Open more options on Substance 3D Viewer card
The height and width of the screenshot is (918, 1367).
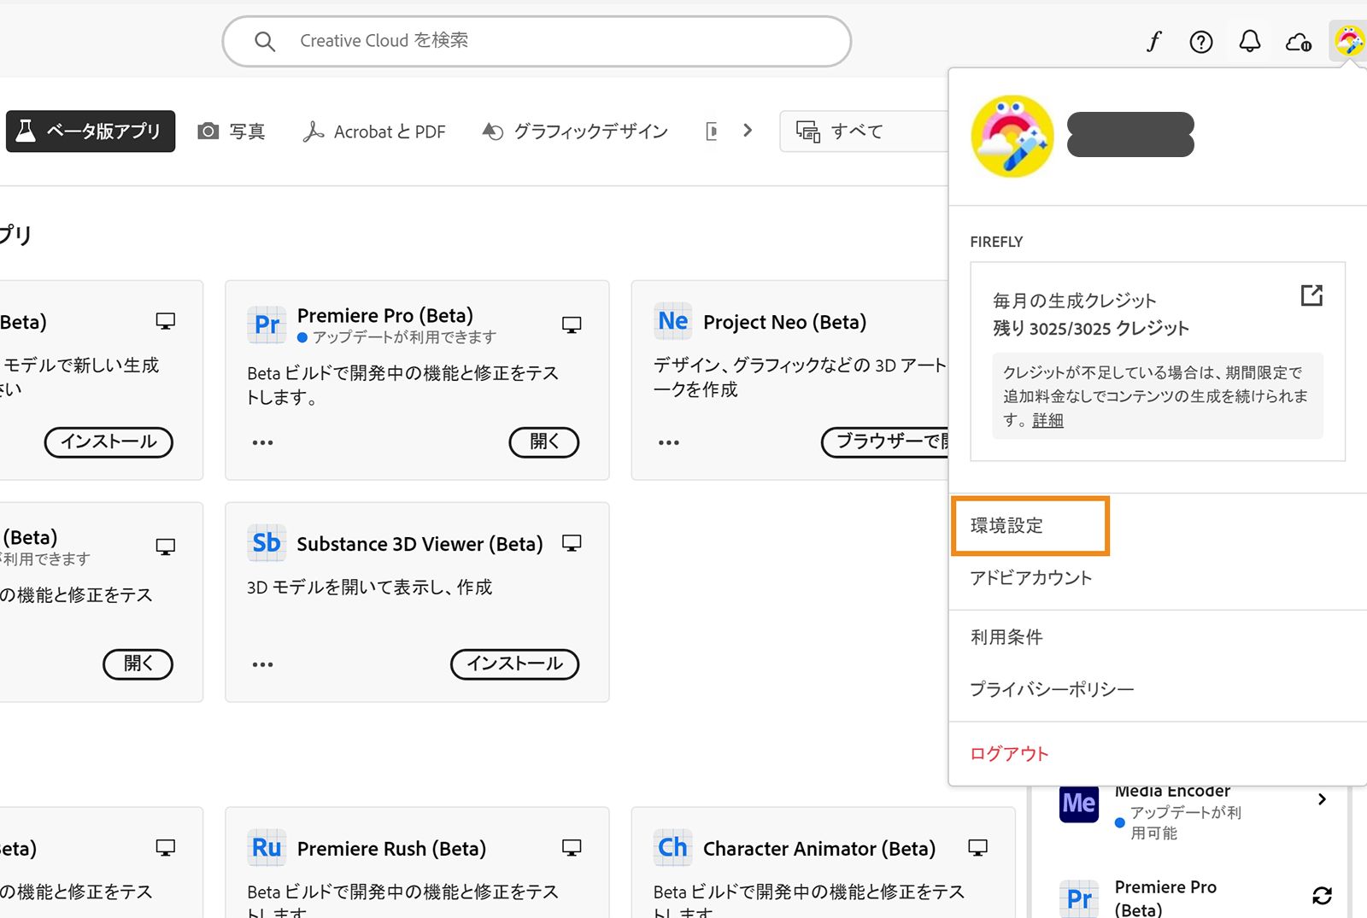(262, 664)
